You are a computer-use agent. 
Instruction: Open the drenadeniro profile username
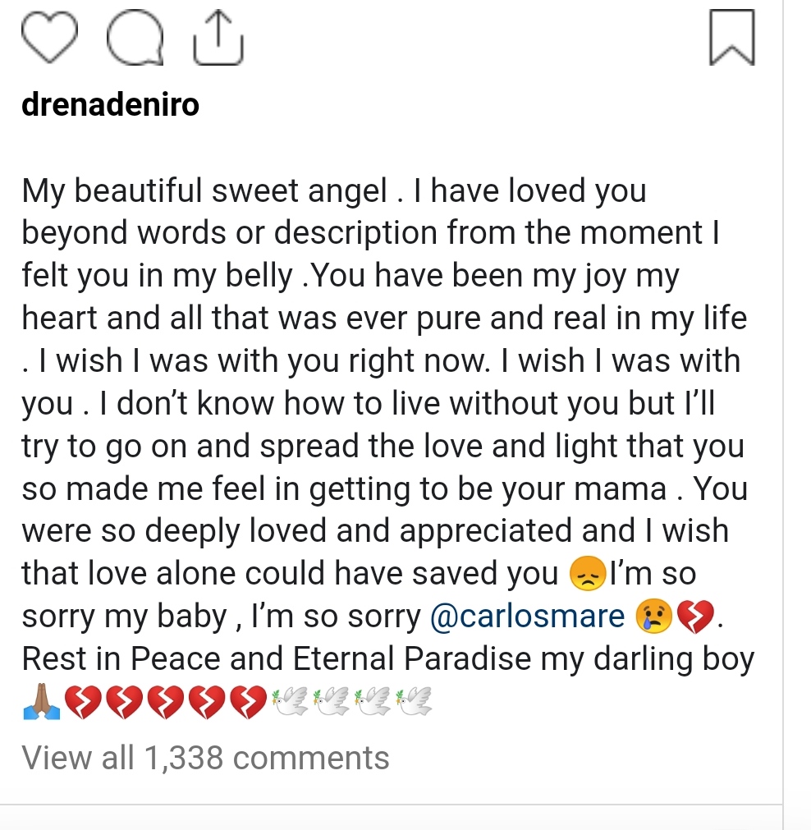(x=110, y=106)
